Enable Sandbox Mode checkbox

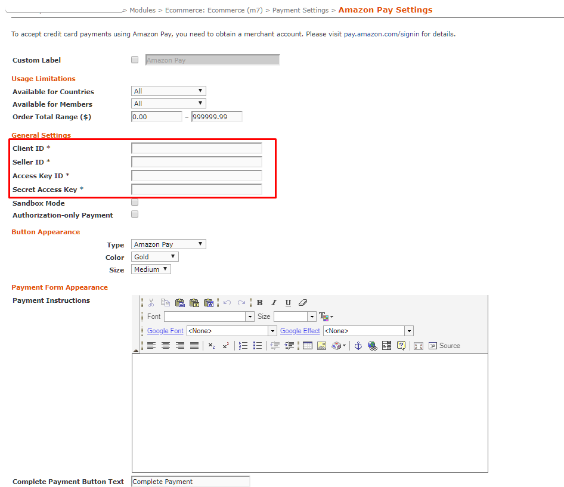[135, 203]
